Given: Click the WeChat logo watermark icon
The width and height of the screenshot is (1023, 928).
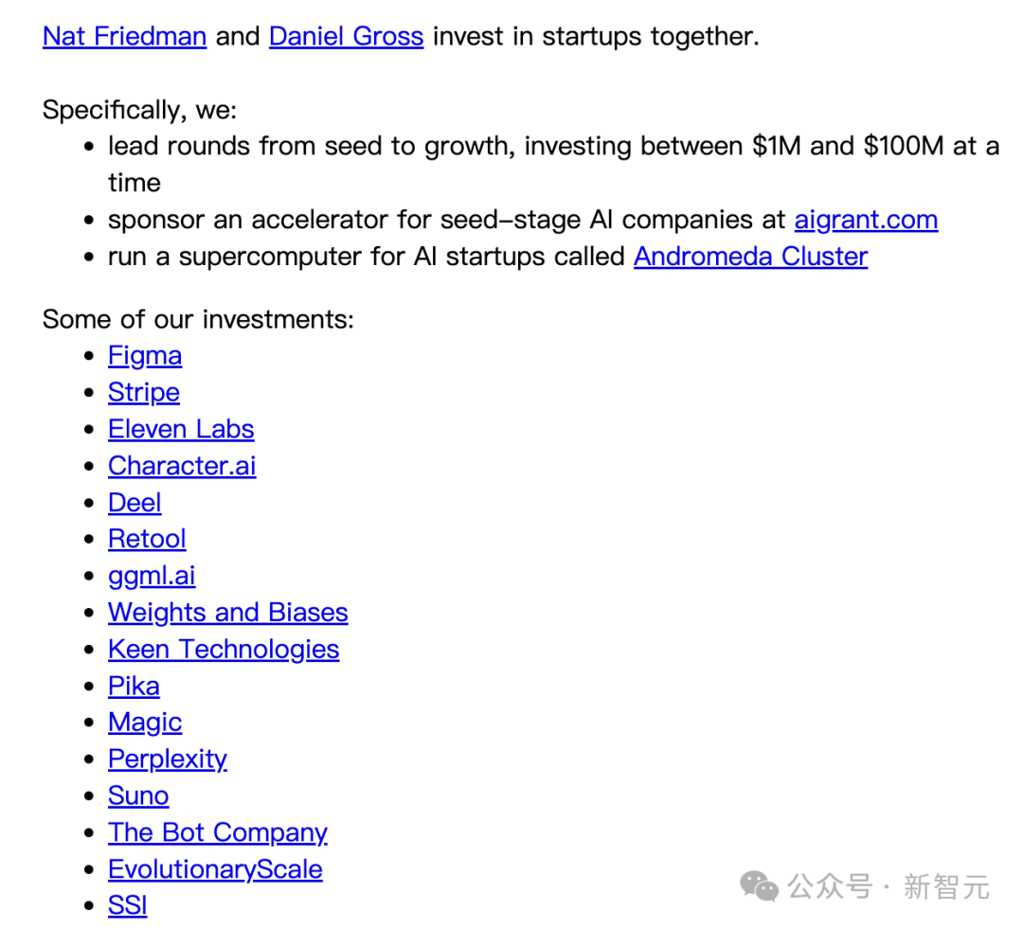Looking at the screenshot, I should pos(759,886).
